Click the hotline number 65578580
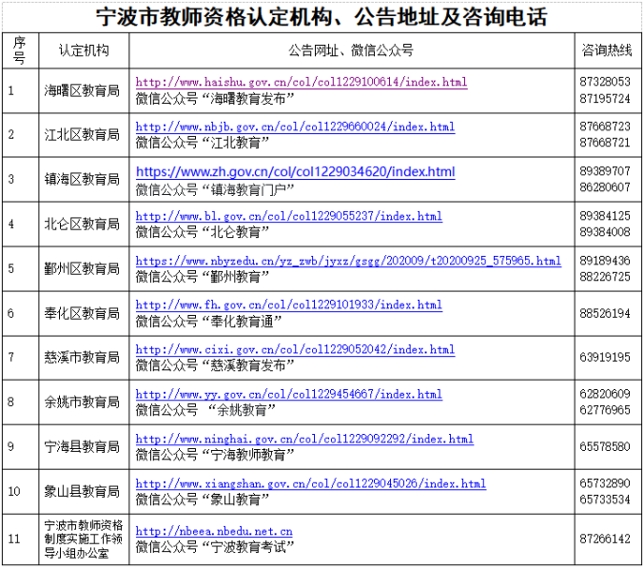Viewport: 644px width, 569px height. pos(605,447)
